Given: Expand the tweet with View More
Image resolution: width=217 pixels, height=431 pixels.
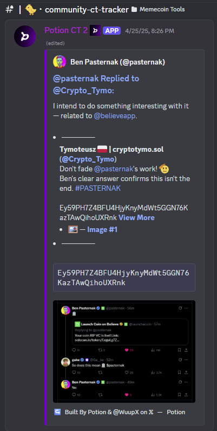Looking at the screenshot, I should (136, 218).
